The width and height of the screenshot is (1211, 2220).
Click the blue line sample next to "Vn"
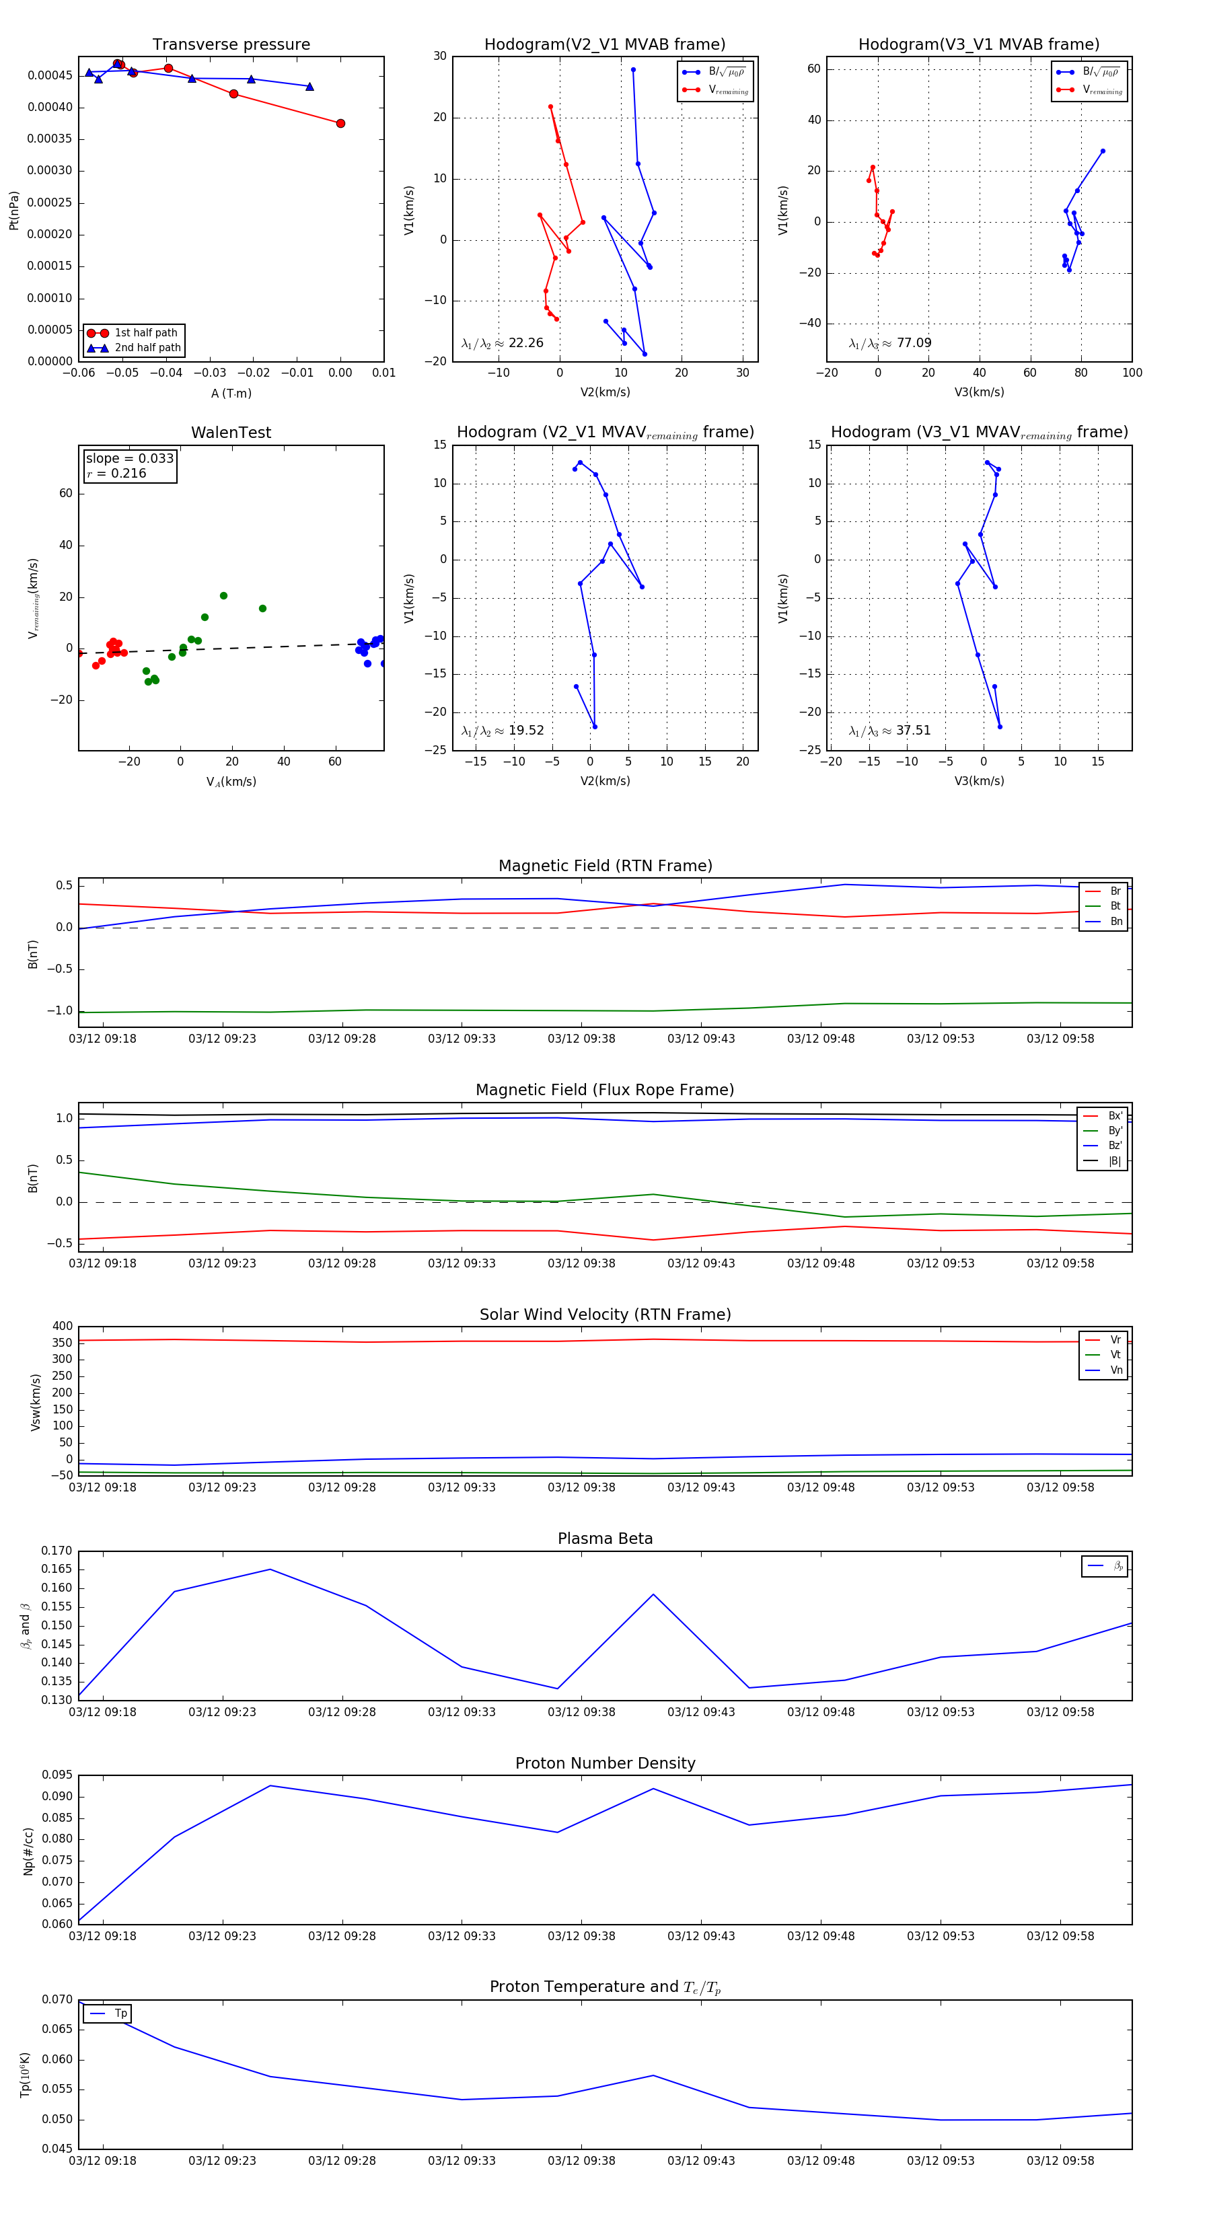coord(1092,1370)
